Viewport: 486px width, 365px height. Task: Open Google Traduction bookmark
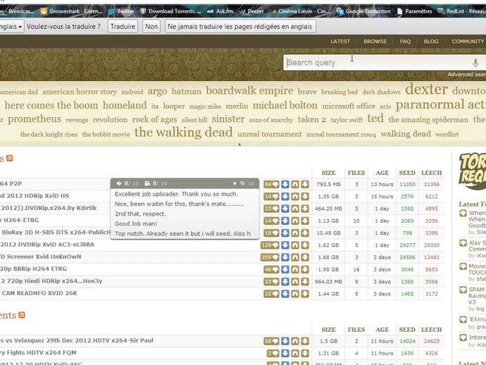tap(363, 11)
